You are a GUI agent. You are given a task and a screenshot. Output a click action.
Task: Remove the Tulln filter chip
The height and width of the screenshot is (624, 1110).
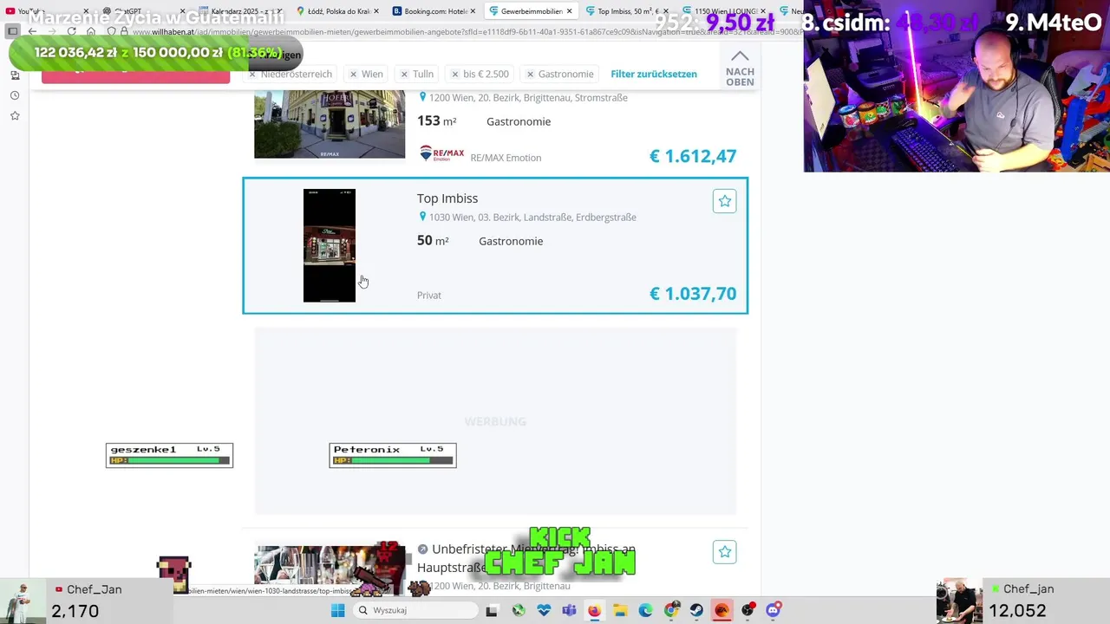pyautogui.click(x=404, y=75)
